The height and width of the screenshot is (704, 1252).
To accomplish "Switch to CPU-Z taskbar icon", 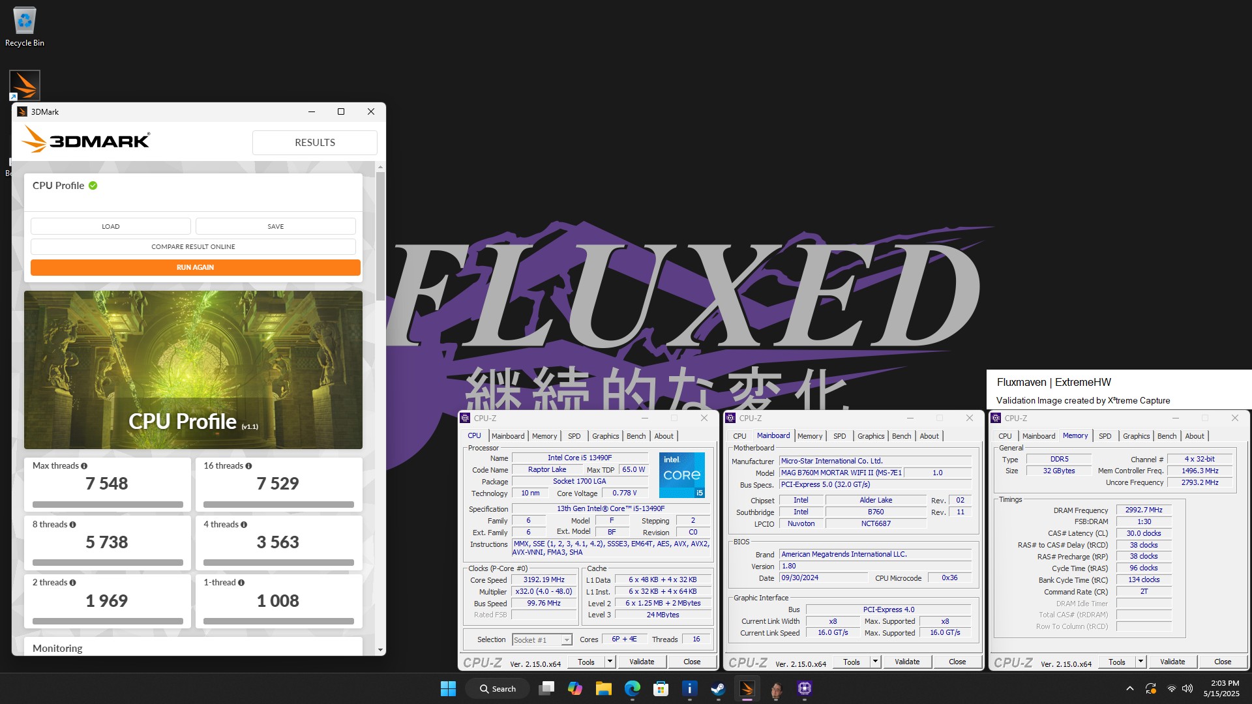I will coord(804,688).
